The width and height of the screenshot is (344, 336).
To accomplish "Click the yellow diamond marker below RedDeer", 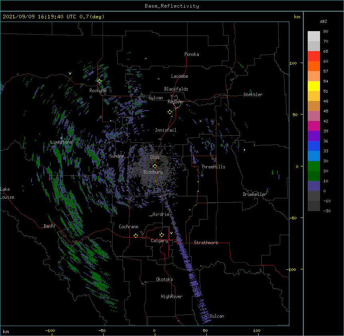I will [x=170, y=112].
